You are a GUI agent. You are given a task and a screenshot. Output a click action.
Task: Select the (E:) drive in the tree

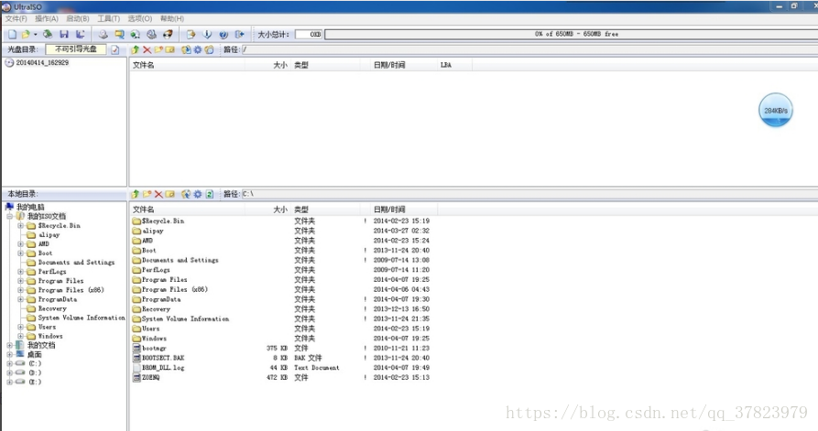click(x=35, y=382)
